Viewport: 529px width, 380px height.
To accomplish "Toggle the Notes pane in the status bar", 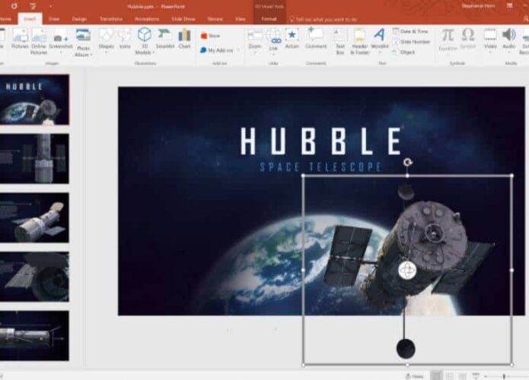I will [414, 376].
